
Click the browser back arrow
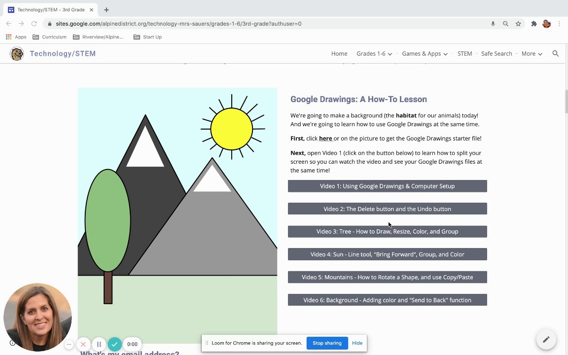tap(9, 24)
